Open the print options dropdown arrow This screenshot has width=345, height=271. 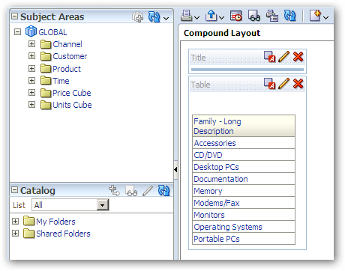pyautogui.click(x=197, y=18)
